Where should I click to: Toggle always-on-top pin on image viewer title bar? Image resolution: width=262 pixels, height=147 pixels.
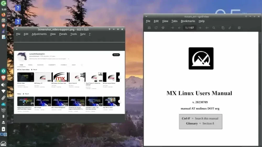[110, 29]
